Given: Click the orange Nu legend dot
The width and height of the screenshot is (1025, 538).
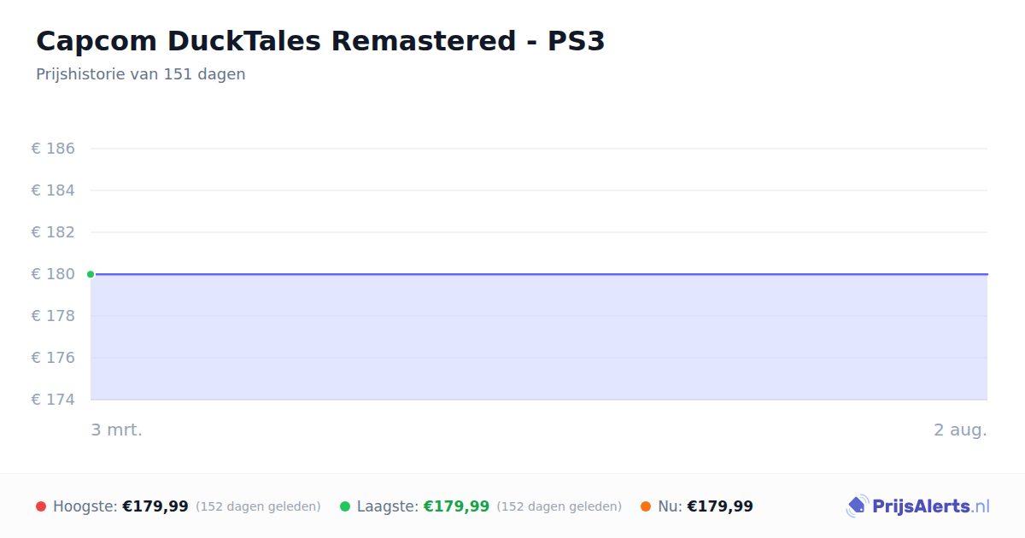Looking at the screenshot, I should (x=646, y=506).
